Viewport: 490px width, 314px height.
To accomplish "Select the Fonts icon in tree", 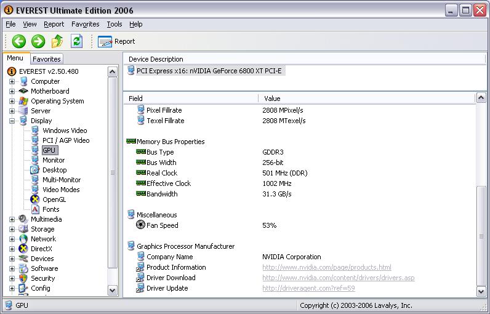I will point(35,209).
